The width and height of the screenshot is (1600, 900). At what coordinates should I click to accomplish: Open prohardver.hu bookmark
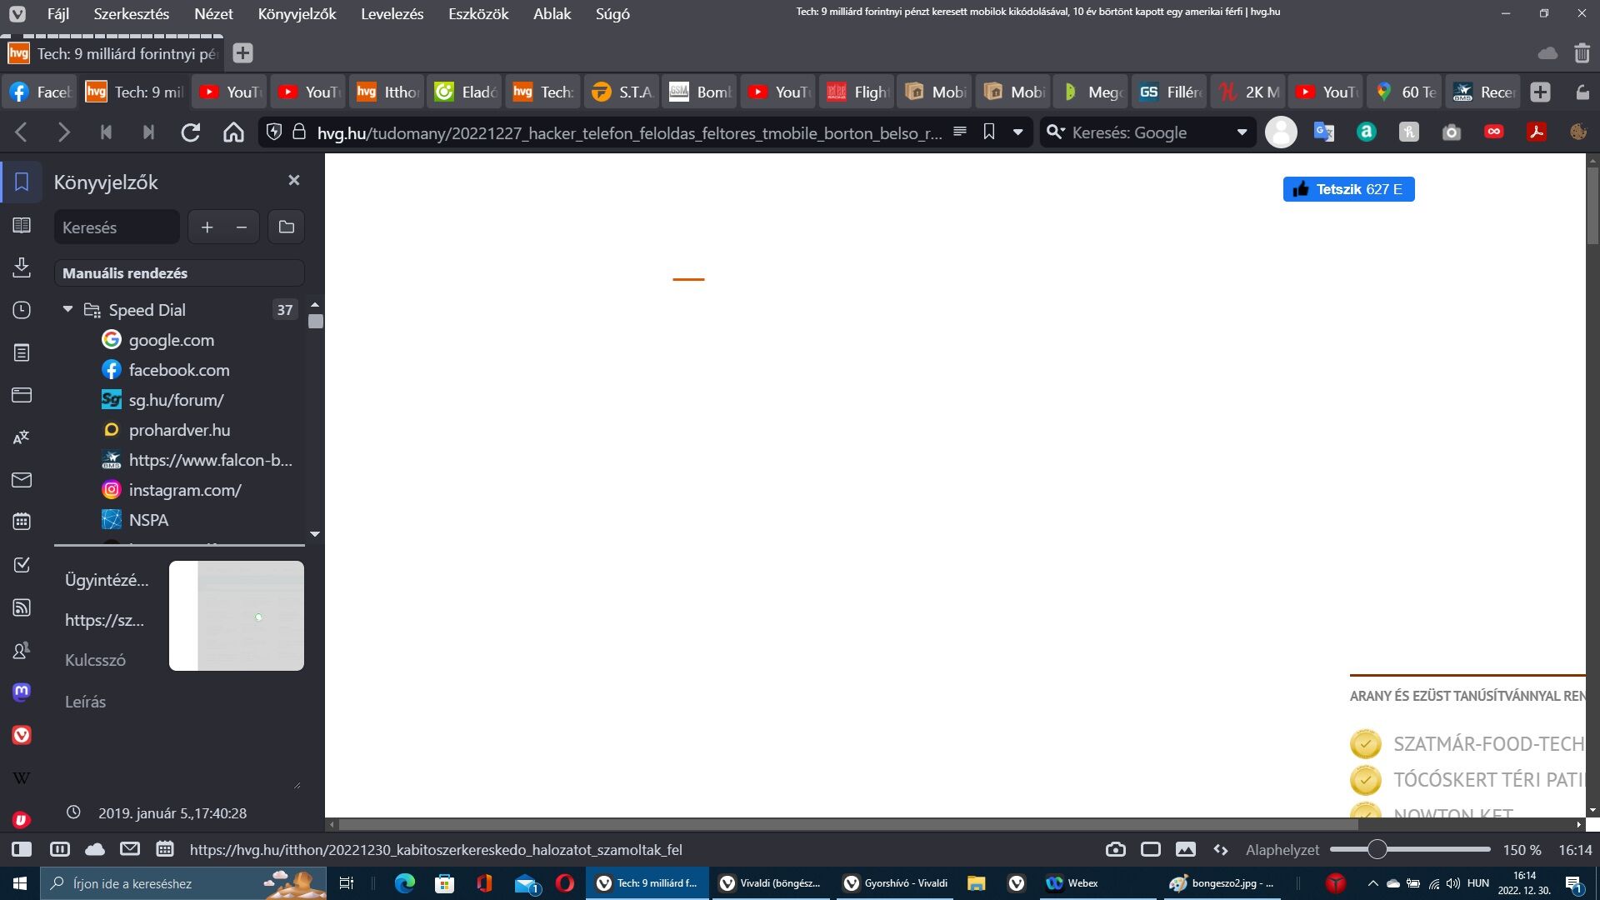tap(179, 430)
